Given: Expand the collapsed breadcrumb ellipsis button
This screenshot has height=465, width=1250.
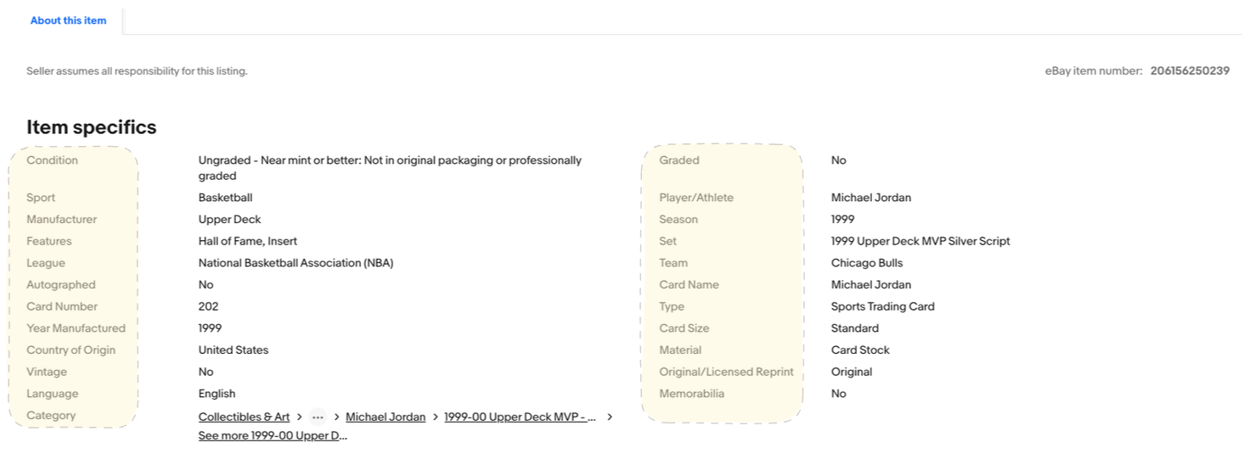Looking at the screenshot, I should coord(318,417).
